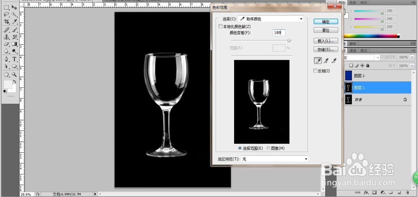This screenshot has height=197, width=418.
Task: Open the fx layer style menu
Action: click(366, 192)
